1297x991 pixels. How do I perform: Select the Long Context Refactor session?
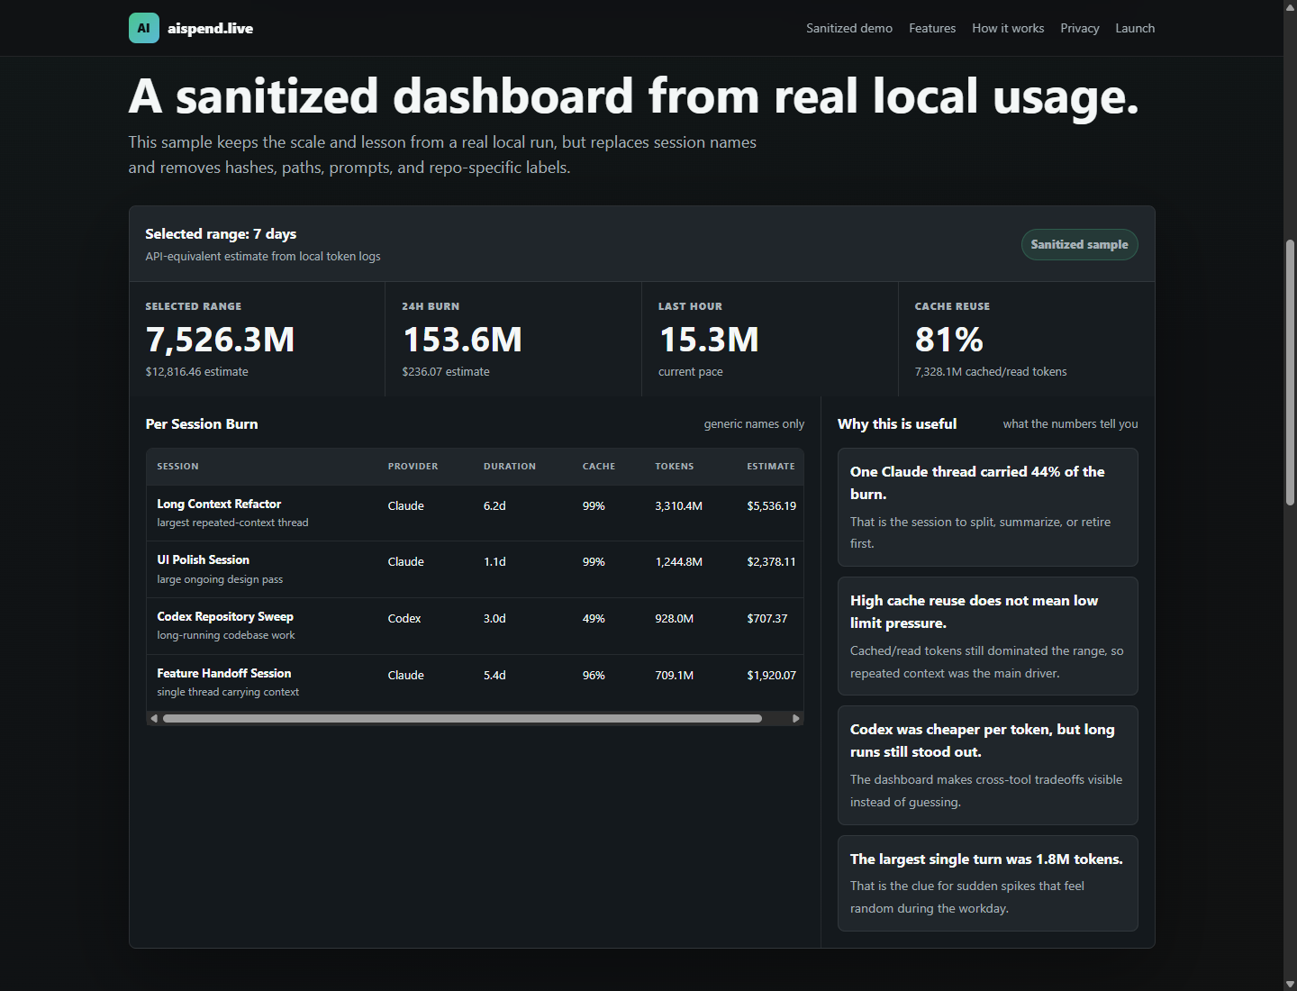(x=475, y=513)
